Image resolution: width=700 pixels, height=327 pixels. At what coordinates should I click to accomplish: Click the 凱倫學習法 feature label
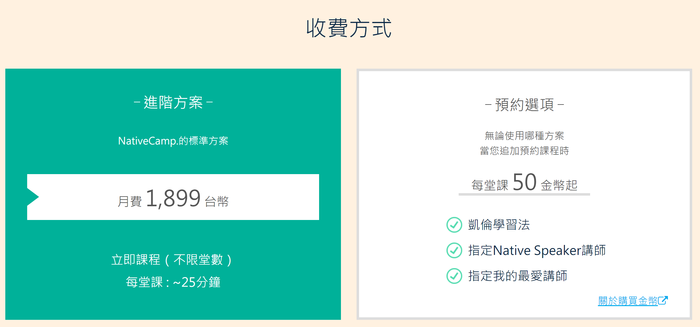point(499,225)
